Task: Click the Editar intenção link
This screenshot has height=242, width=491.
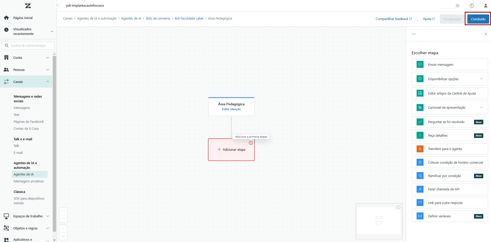Action: [231, 109]
